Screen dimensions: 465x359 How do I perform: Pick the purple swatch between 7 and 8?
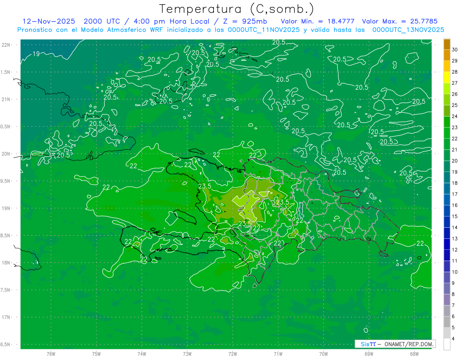[447, 300]
